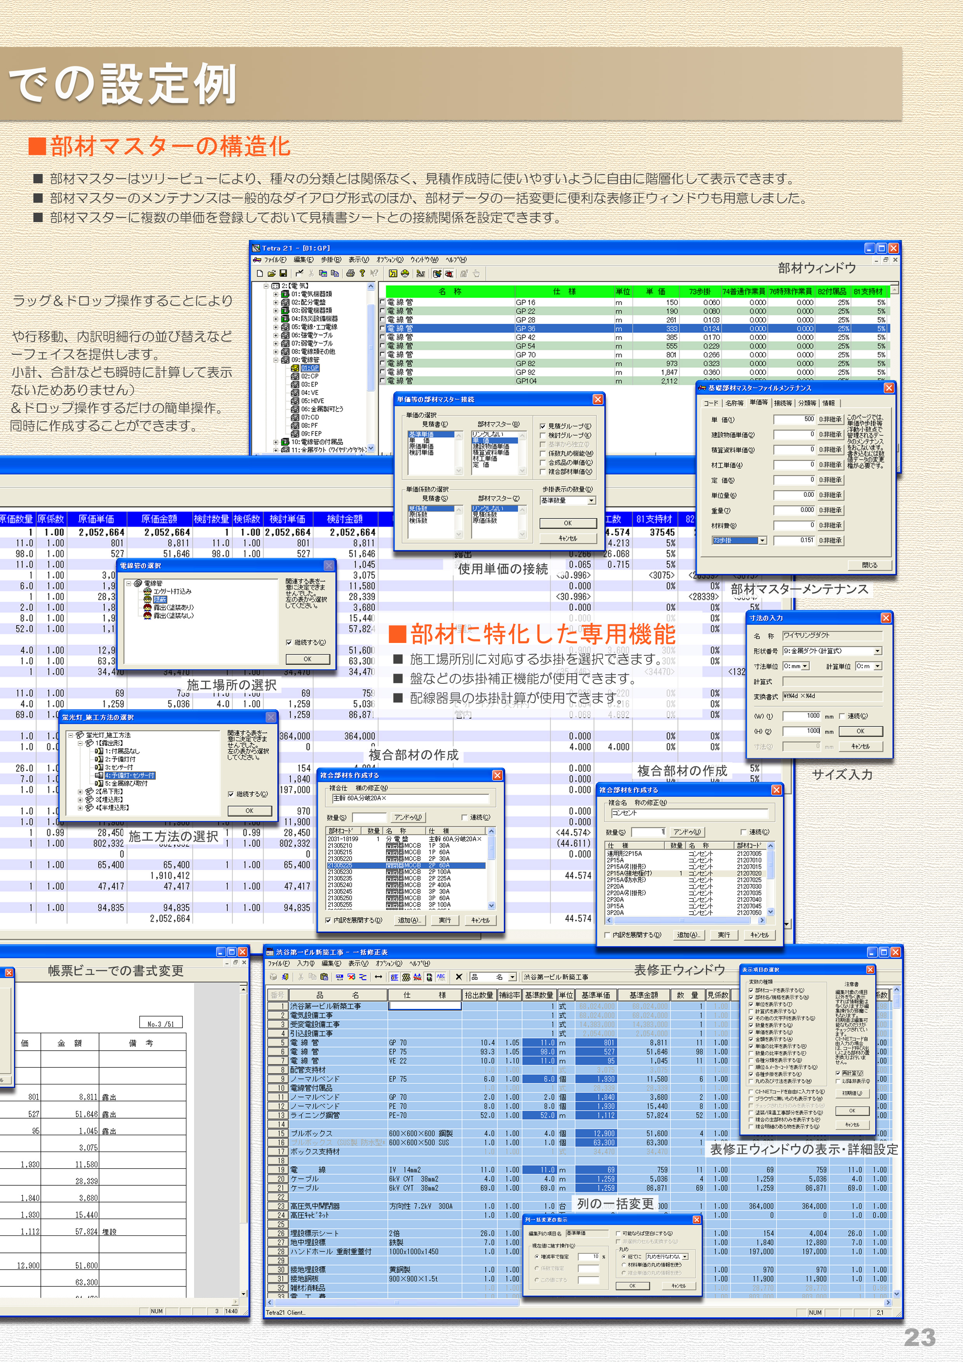Image resolution: width=963 pixels, height=1362 pixels.
Task: Click the Print icon on the main toolbar
Action: [x=350, y=273]
